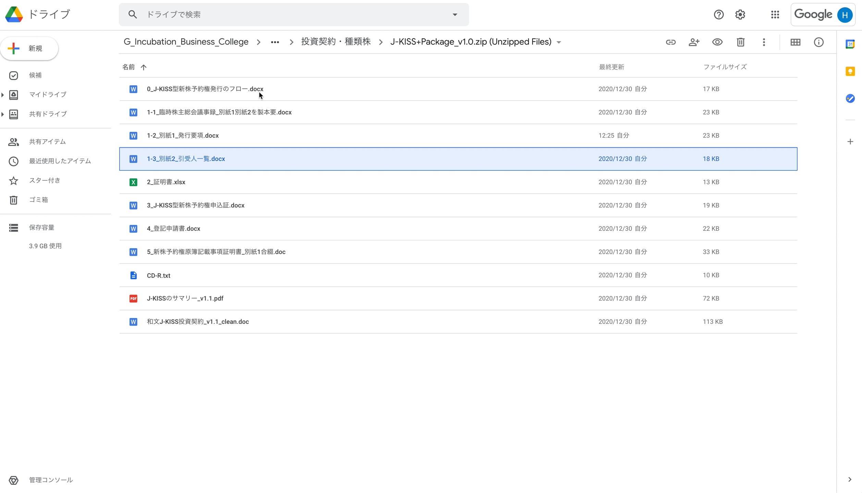
Task: Open the Google Calendar side panel icon
Action: (x=850, y=44)
